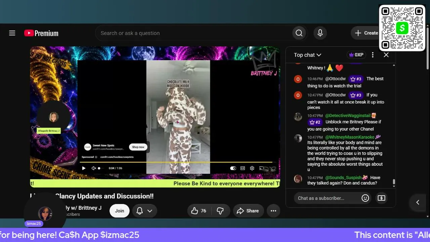This screenshot has width=430, height=242.
Task: Cast the video with Play on TV
Action: [x=262, y=168]
